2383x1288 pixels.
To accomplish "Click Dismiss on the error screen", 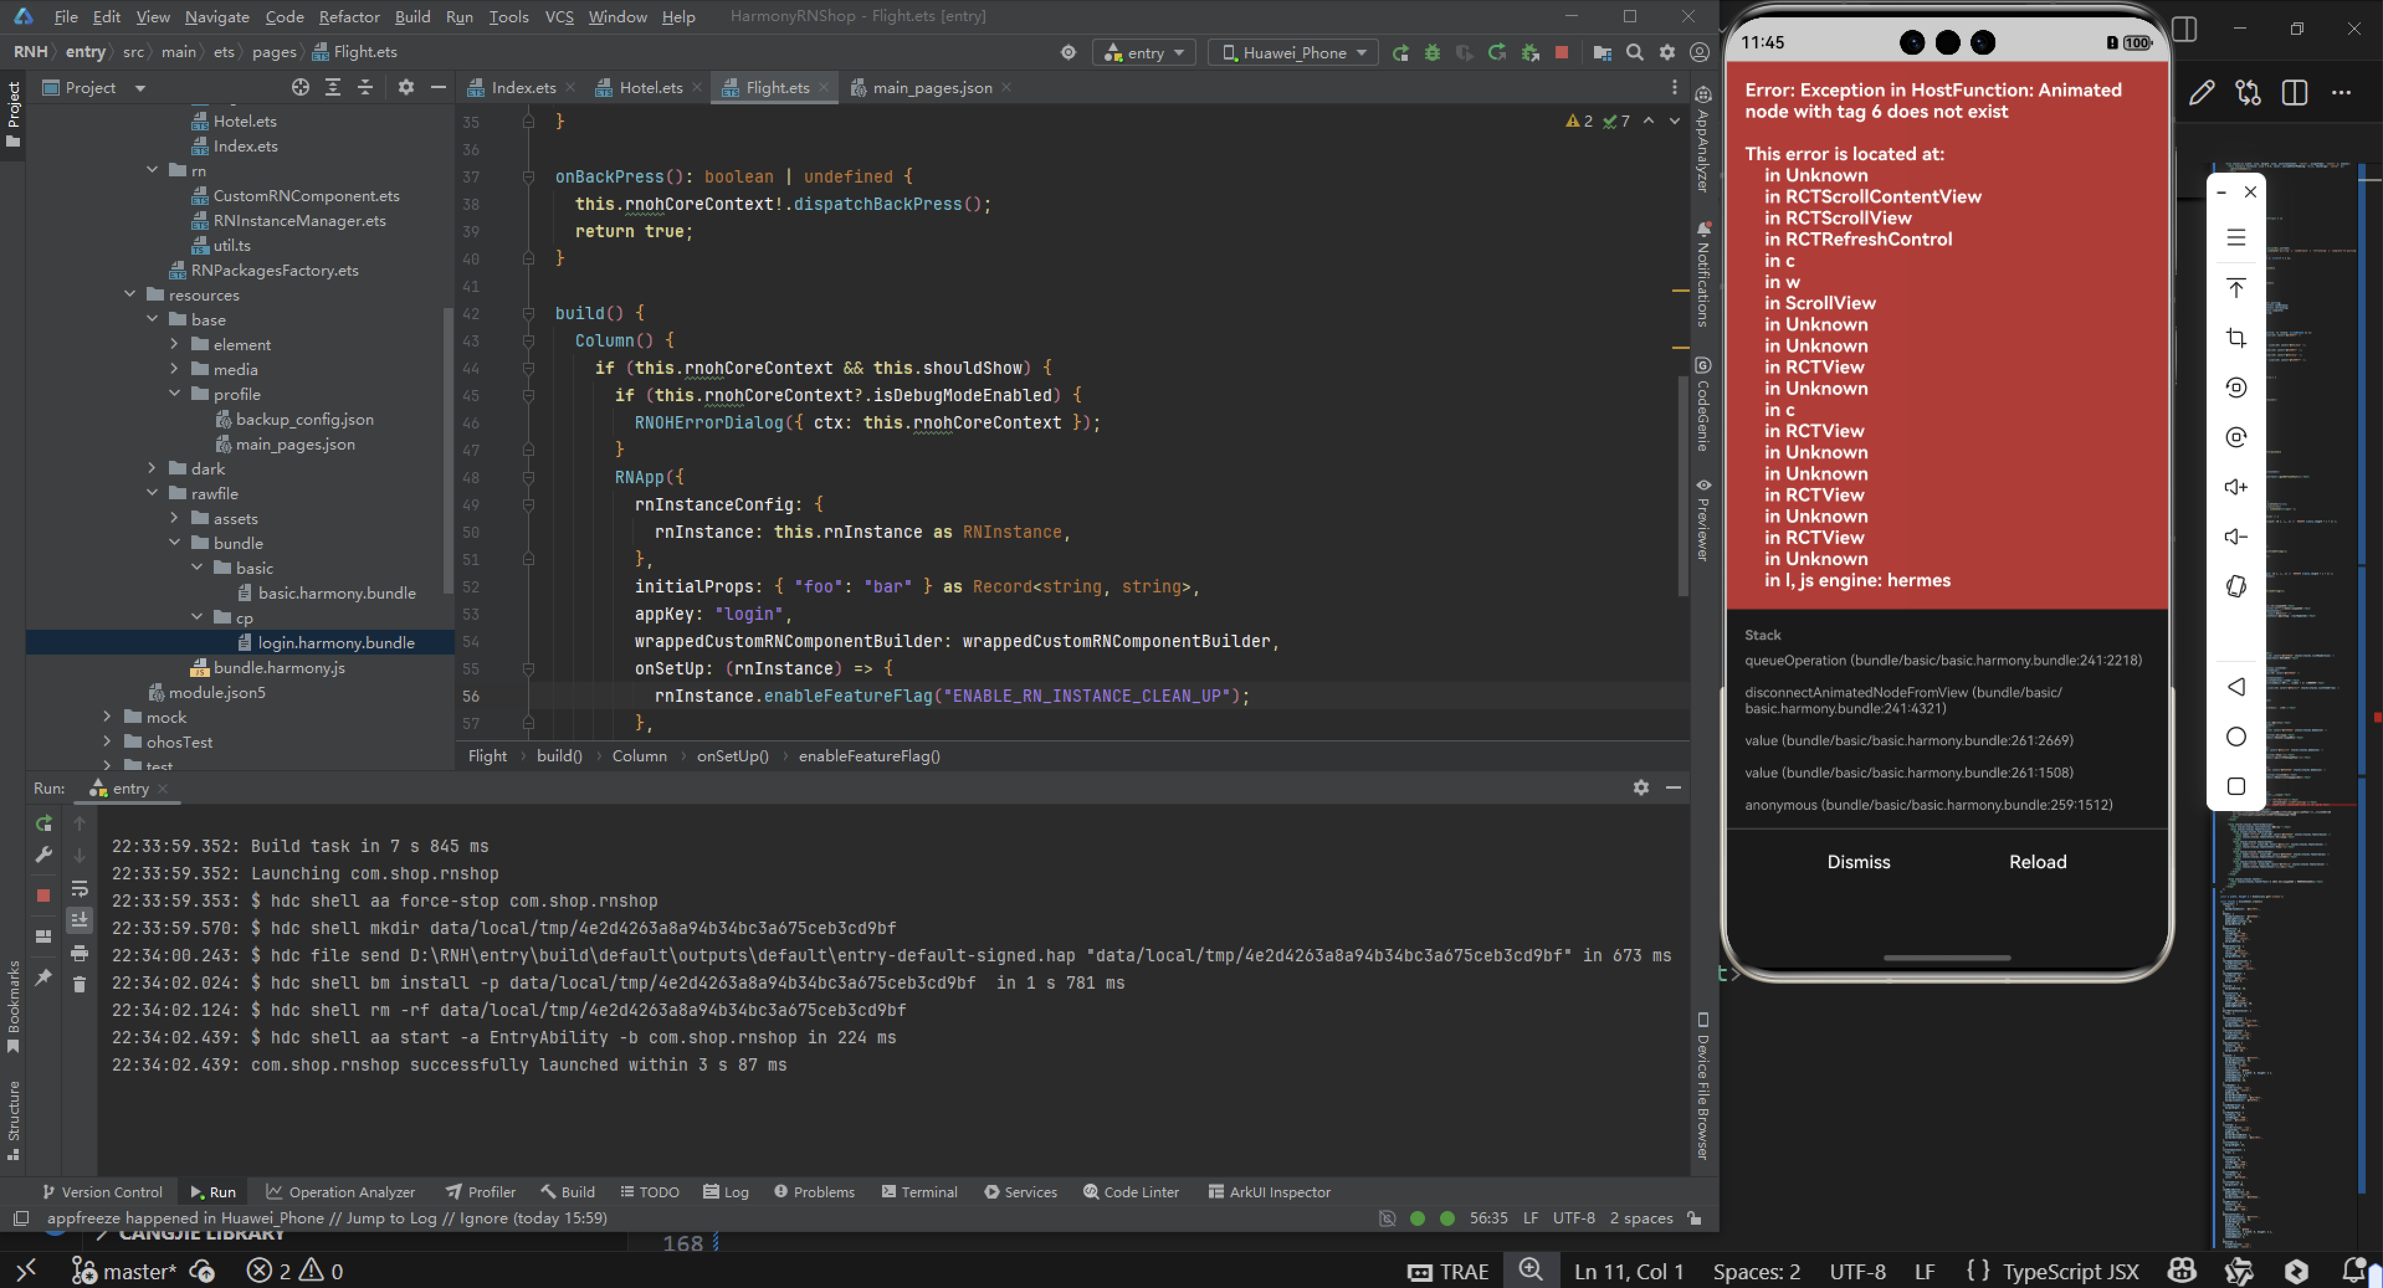I will (x=1857, y=862).
